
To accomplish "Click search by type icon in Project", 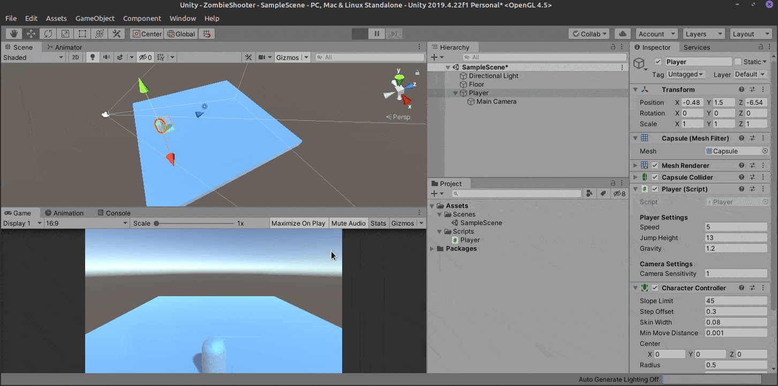I will (590, 194).
